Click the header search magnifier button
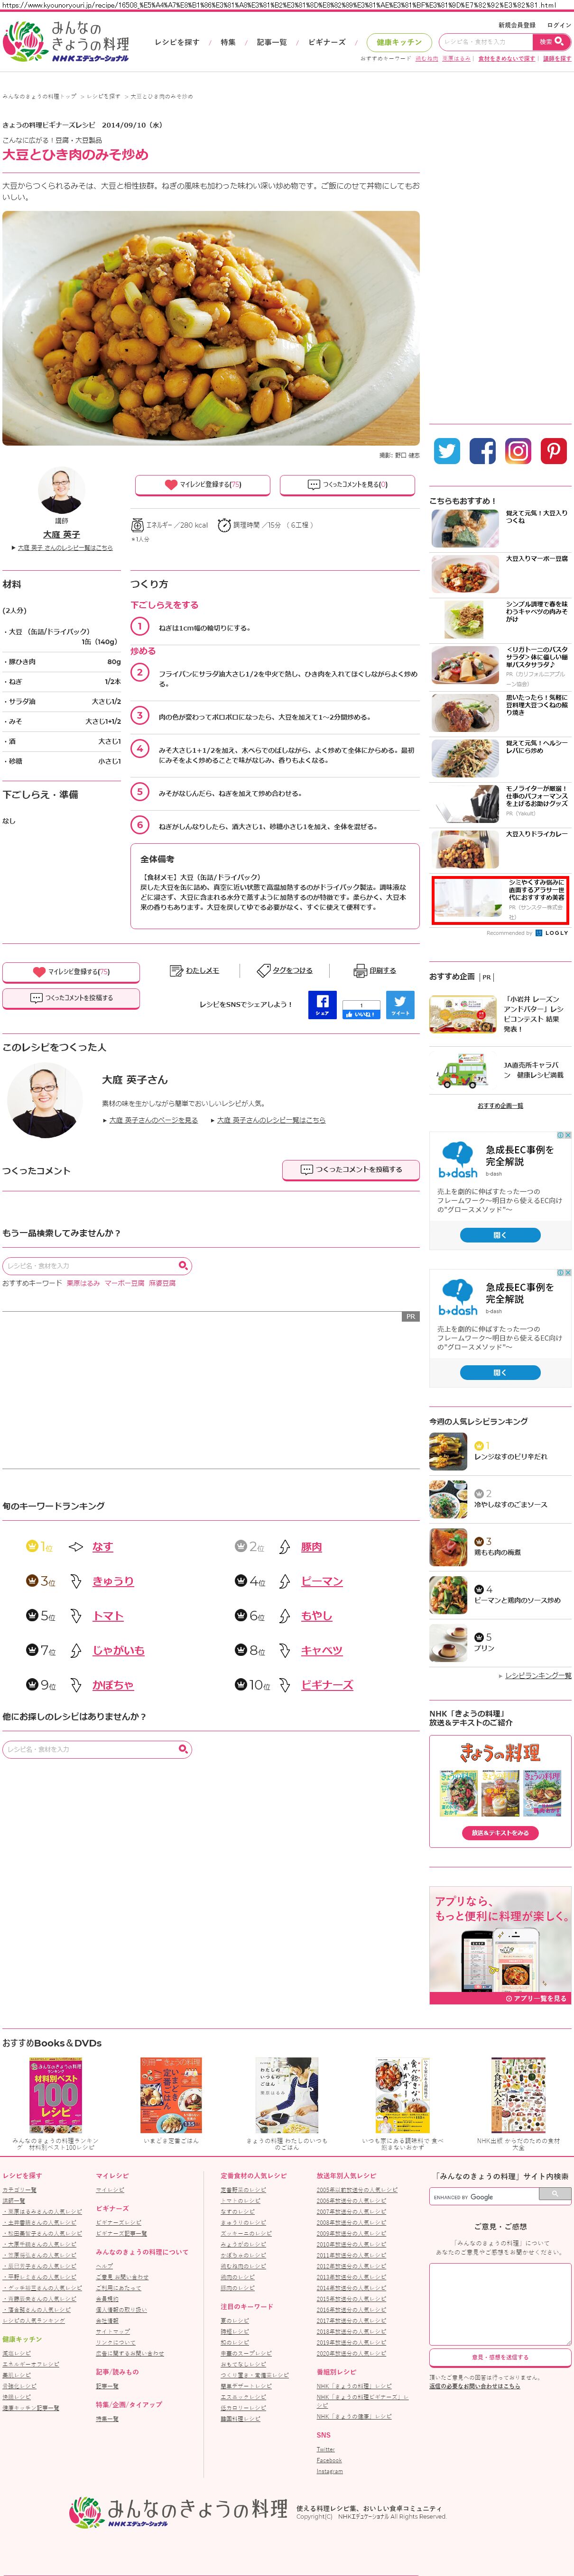 click(552, 41)
